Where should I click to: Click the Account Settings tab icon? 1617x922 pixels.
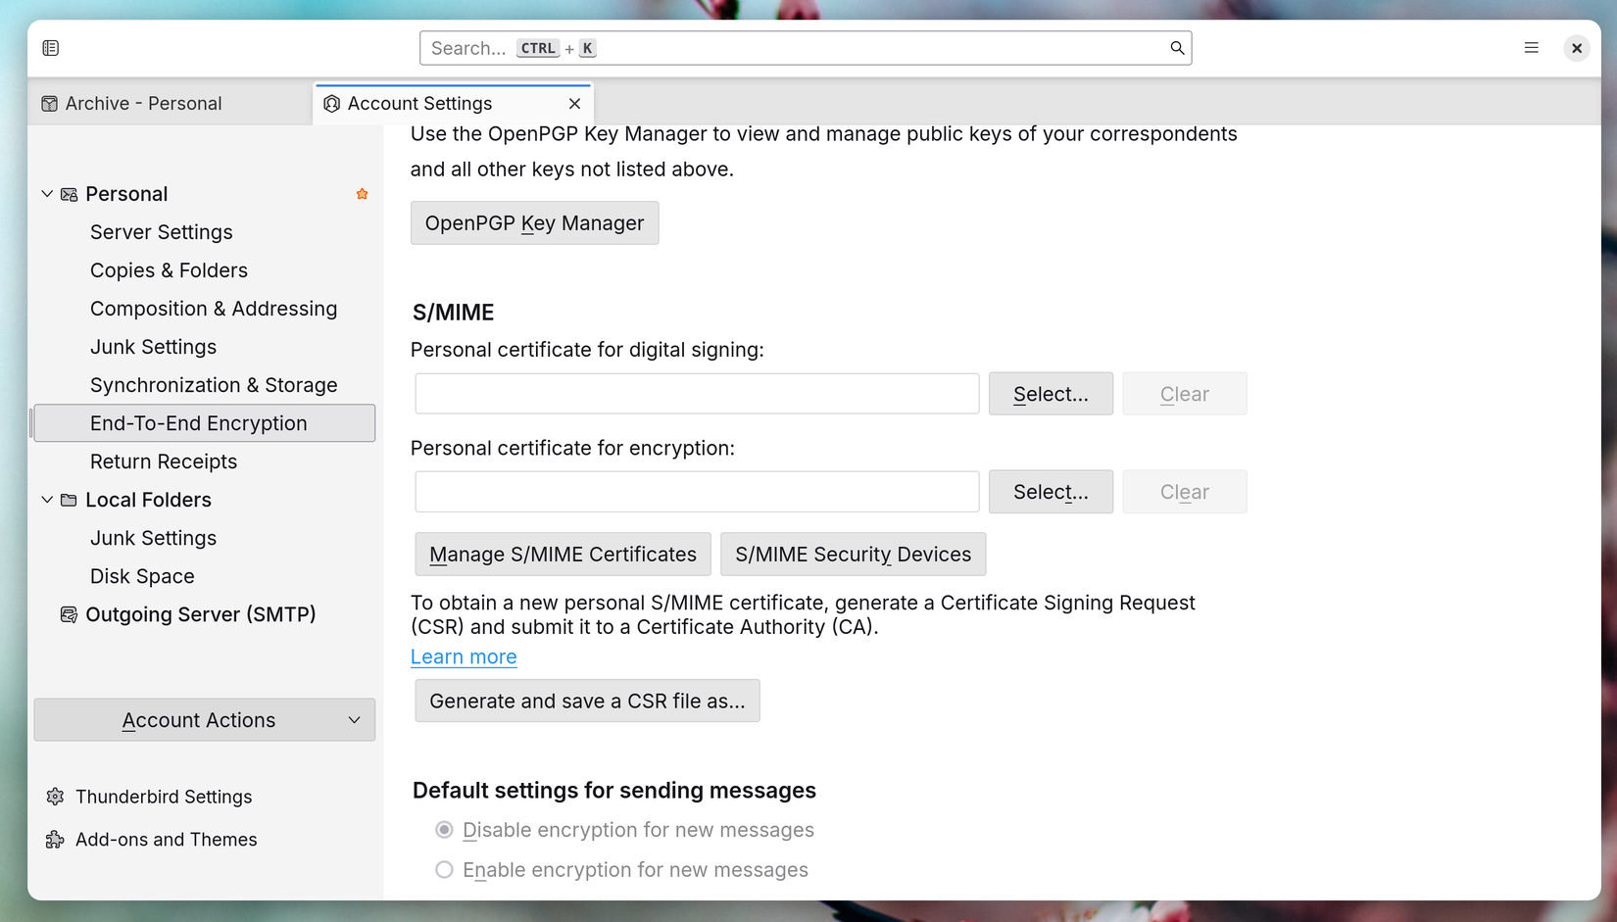coord(332,104)
